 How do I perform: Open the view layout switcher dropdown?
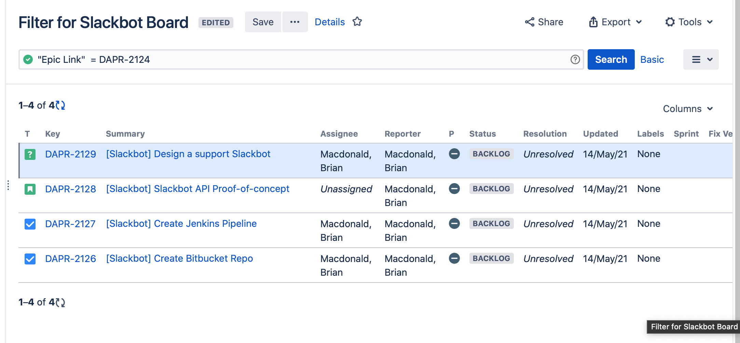point(701,59)
